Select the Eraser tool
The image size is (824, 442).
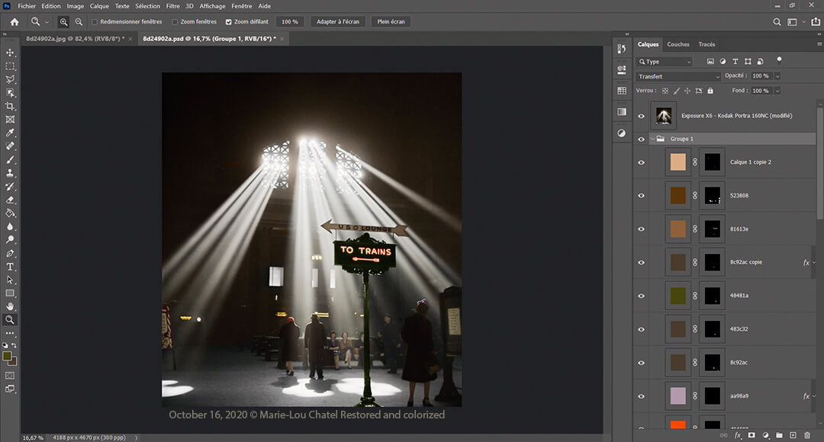[x=10, y=200]
